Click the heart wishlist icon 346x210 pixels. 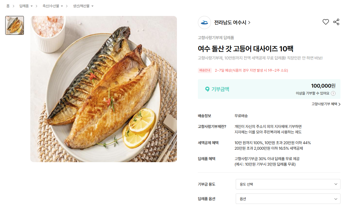[x=325, y=22]
